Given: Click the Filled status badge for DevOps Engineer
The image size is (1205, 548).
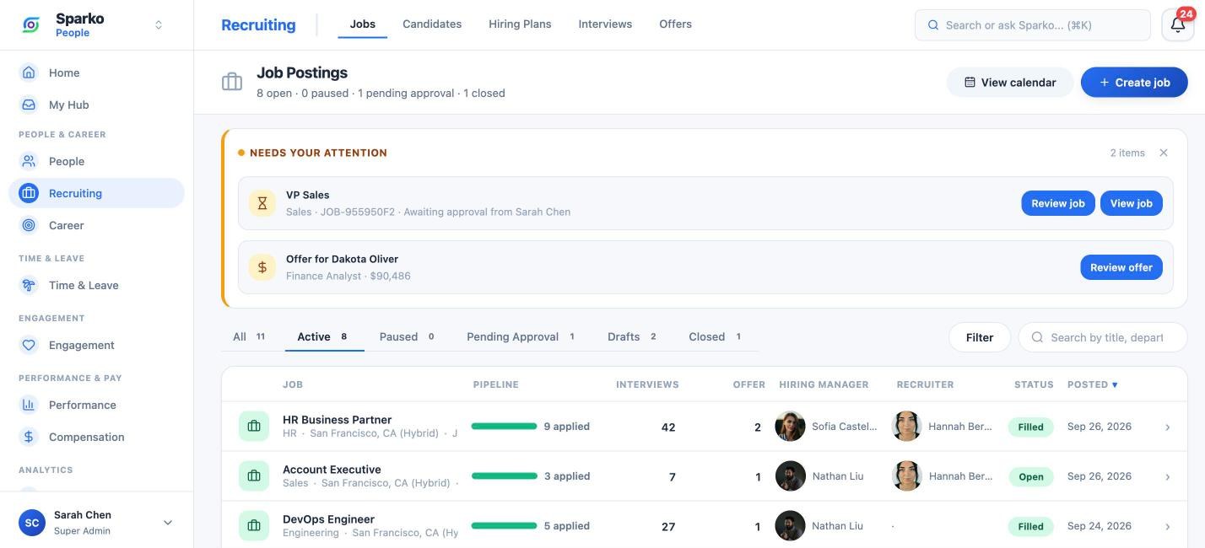Looking at the screenshot, I should pos(1030,526).
